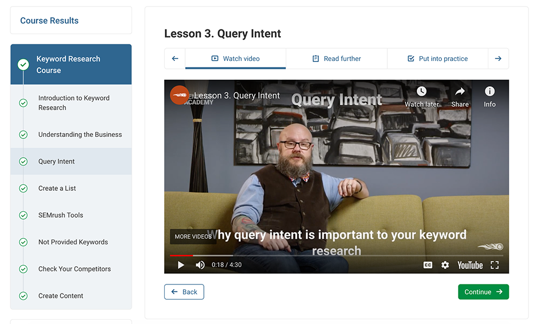Mute the video with speaker icon
The height and width of the screenshot is (324, 535).
pos(200,265)
